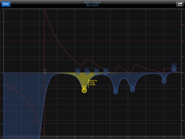Click the PEQ 7 text label
185x139 pixels.
pyautogui.click(x=87, y=69)
